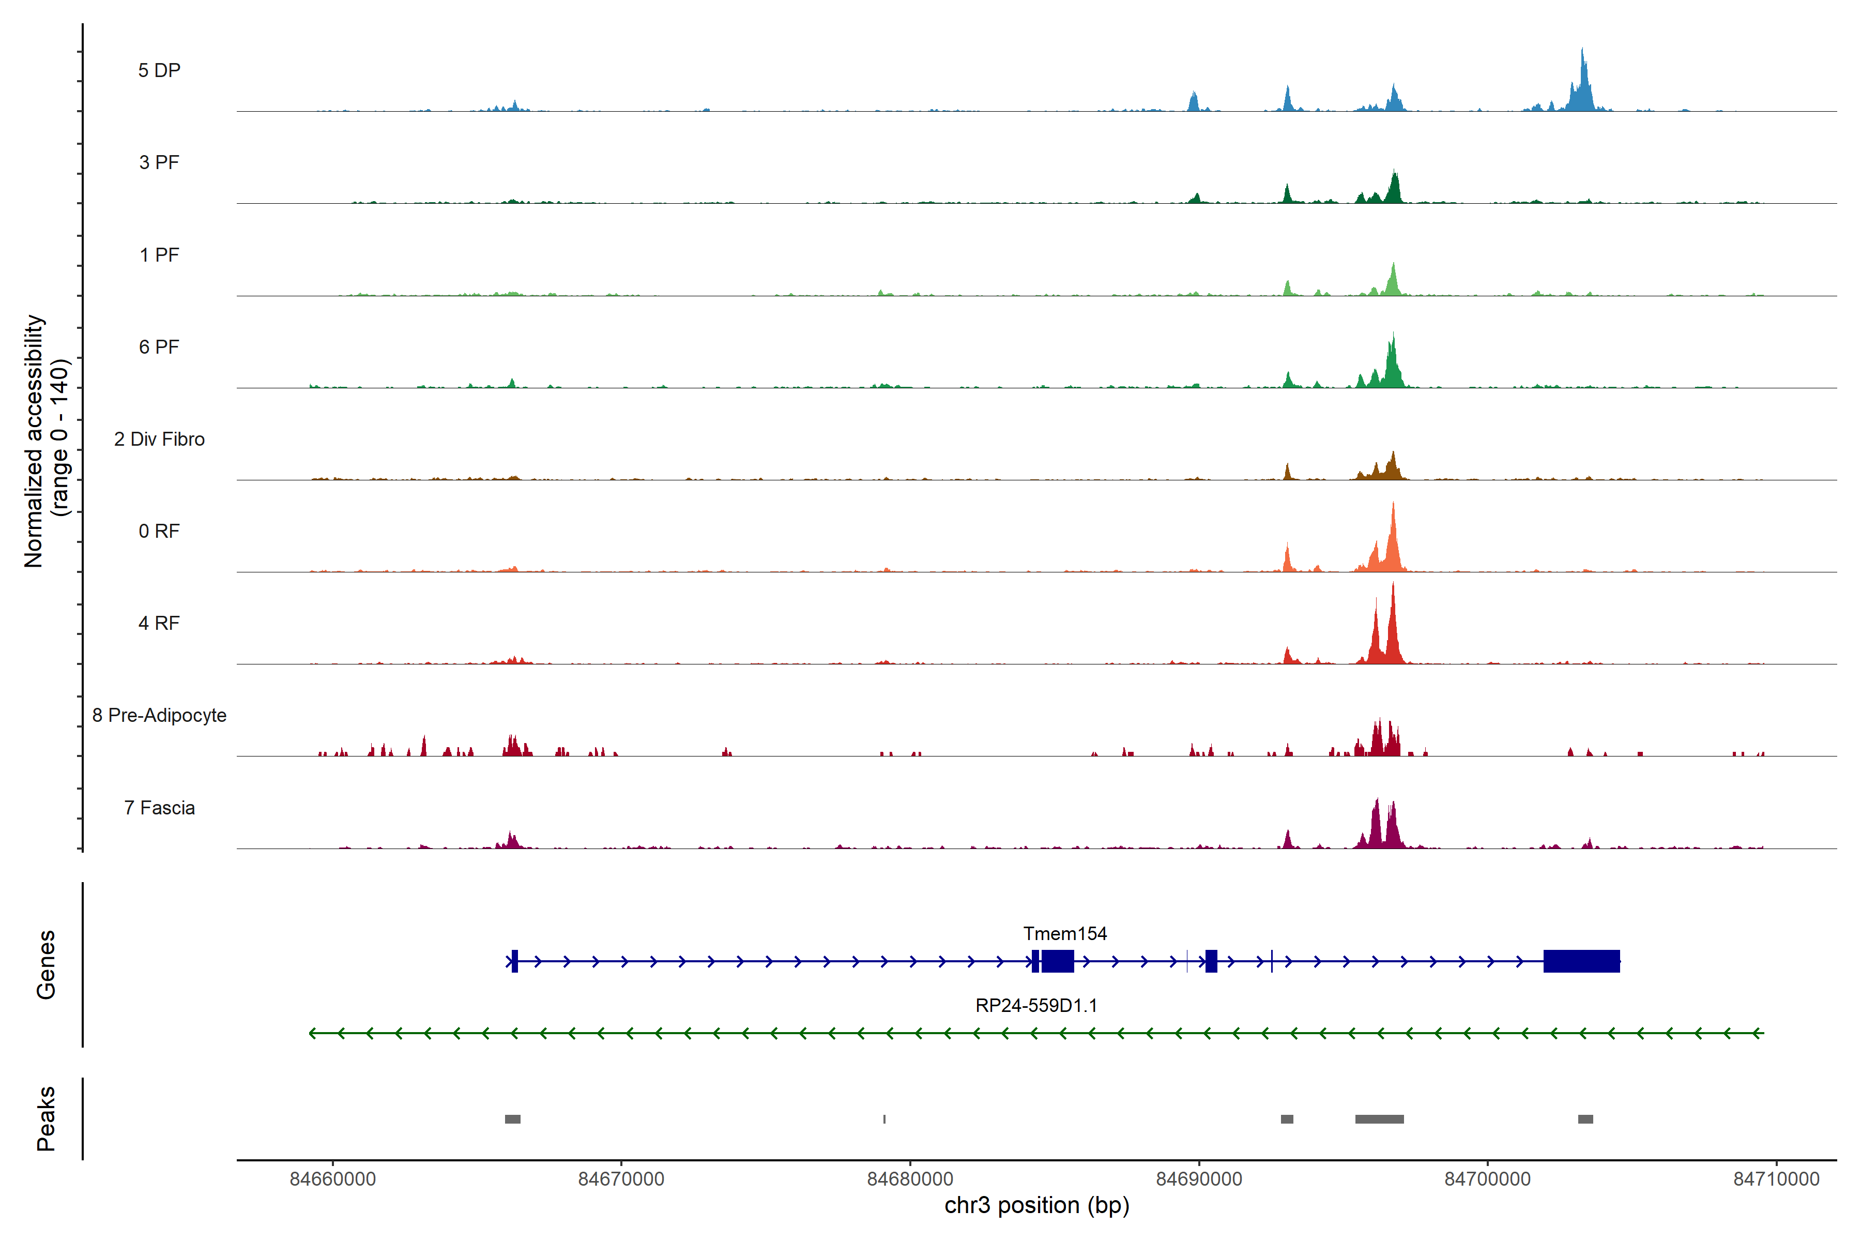This screenshot has width=1861, height=1241.
Task: Click the Genes panel label
Action: pyautogui.click(x=46, y=964)
